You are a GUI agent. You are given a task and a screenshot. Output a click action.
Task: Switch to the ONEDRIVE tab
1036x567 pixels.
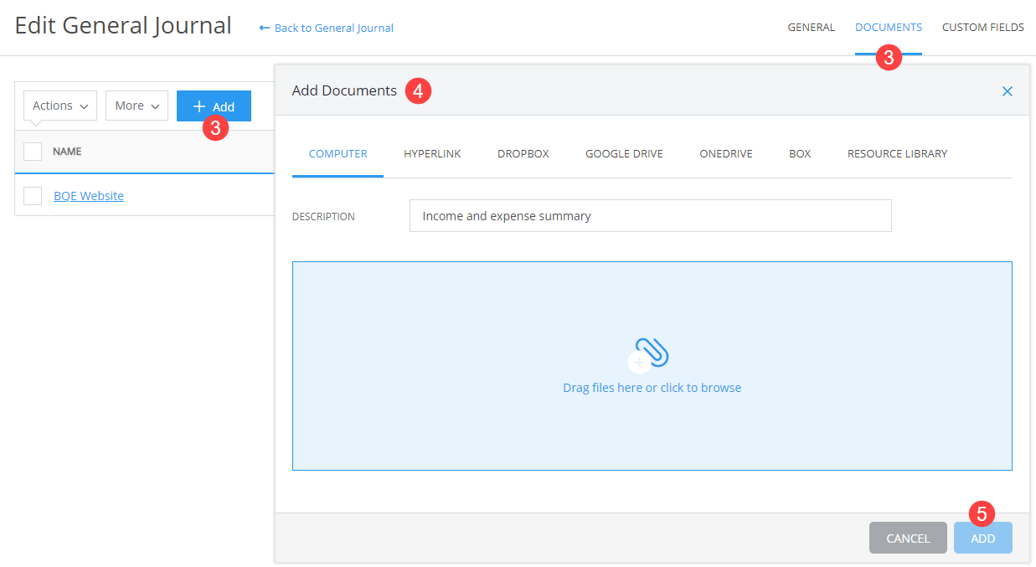click(x=725, y=153)
